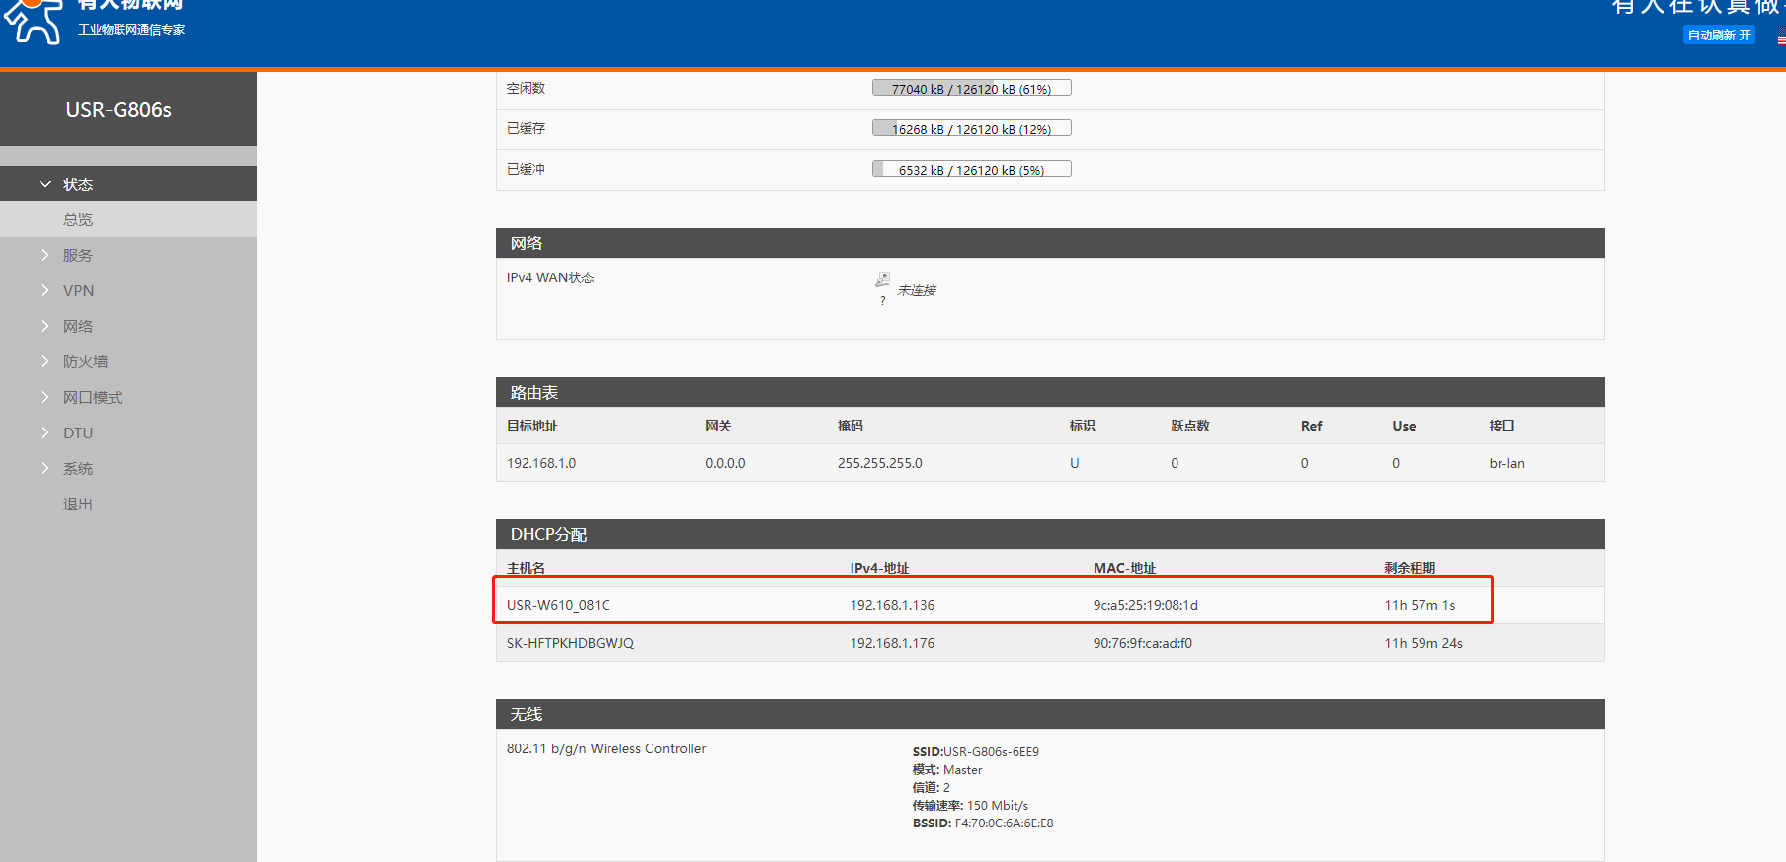Click the 192.168.1.0 routing table entry
Screen dimensions: 1786x862
point(541,463)
